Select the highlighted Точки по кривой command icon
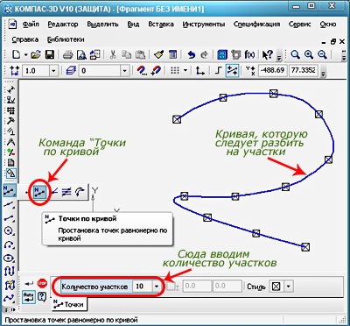This screenshot has height=326, width=350. coord(39,192)
